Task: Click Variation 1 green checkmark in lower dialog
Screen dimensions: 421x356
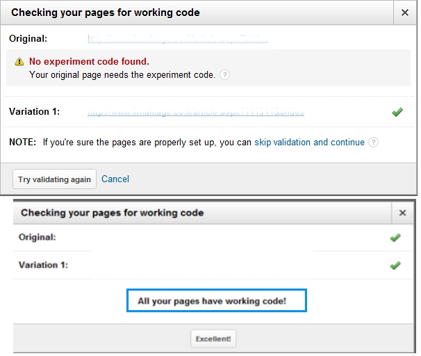Action: click(395, 265)
